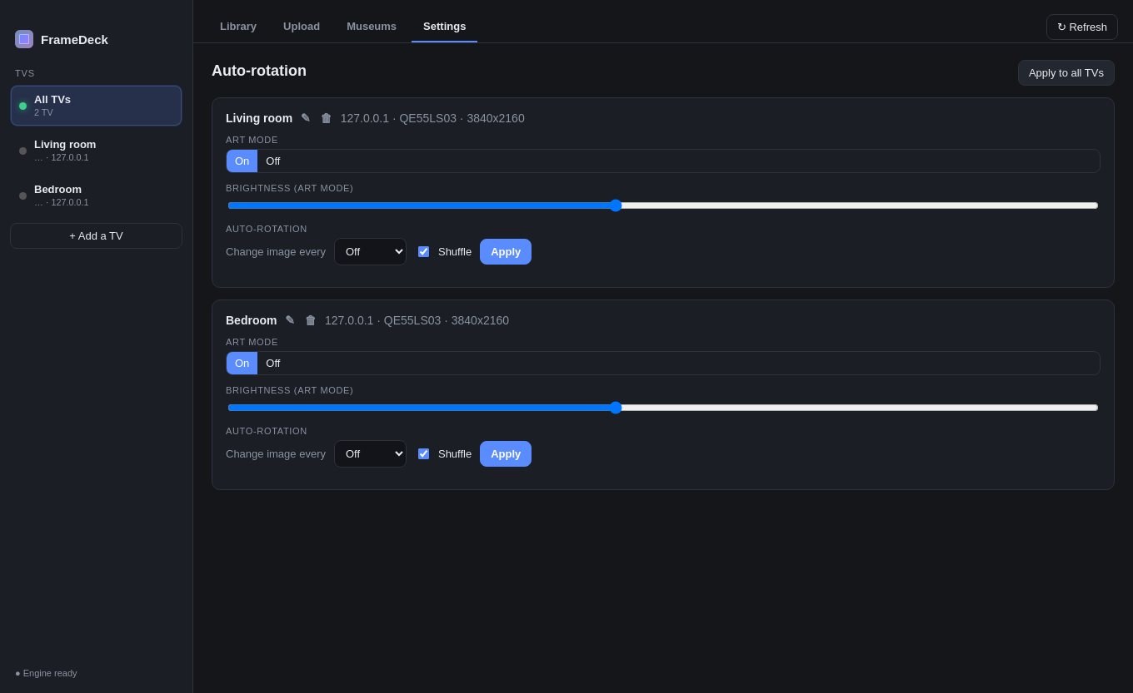The image size is (1133, 693).
Task: Click the Add a TV button
Action: coord(96,236)
